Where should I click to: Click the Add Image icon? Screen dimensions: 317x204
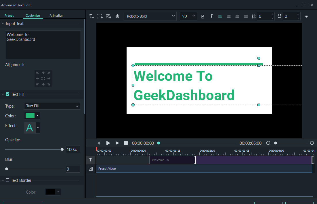(108, 16)
